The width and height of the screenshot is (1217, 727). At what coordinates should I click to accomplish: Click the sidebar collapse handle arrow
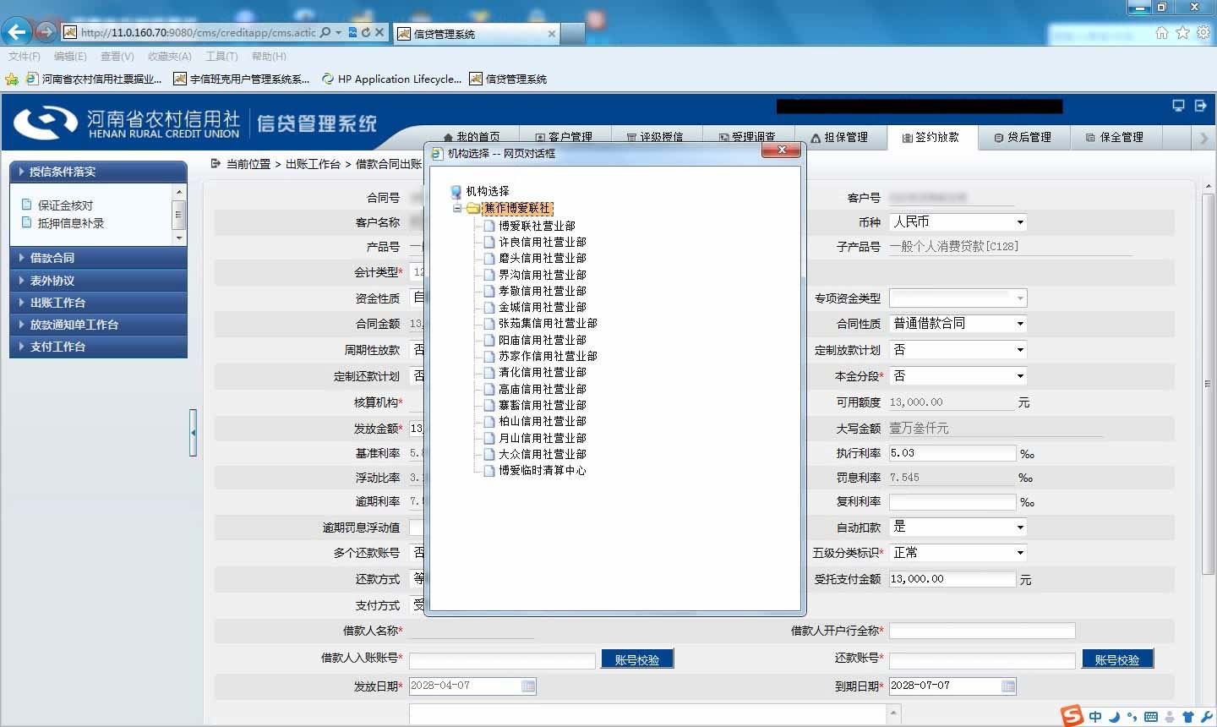194,432
